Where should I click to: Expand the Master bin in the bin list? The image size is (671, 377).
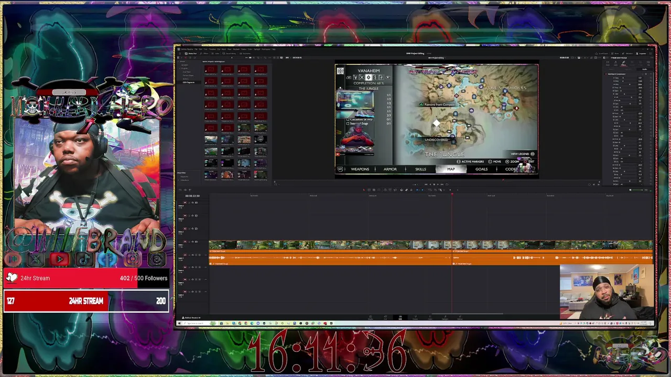(178, 61)
